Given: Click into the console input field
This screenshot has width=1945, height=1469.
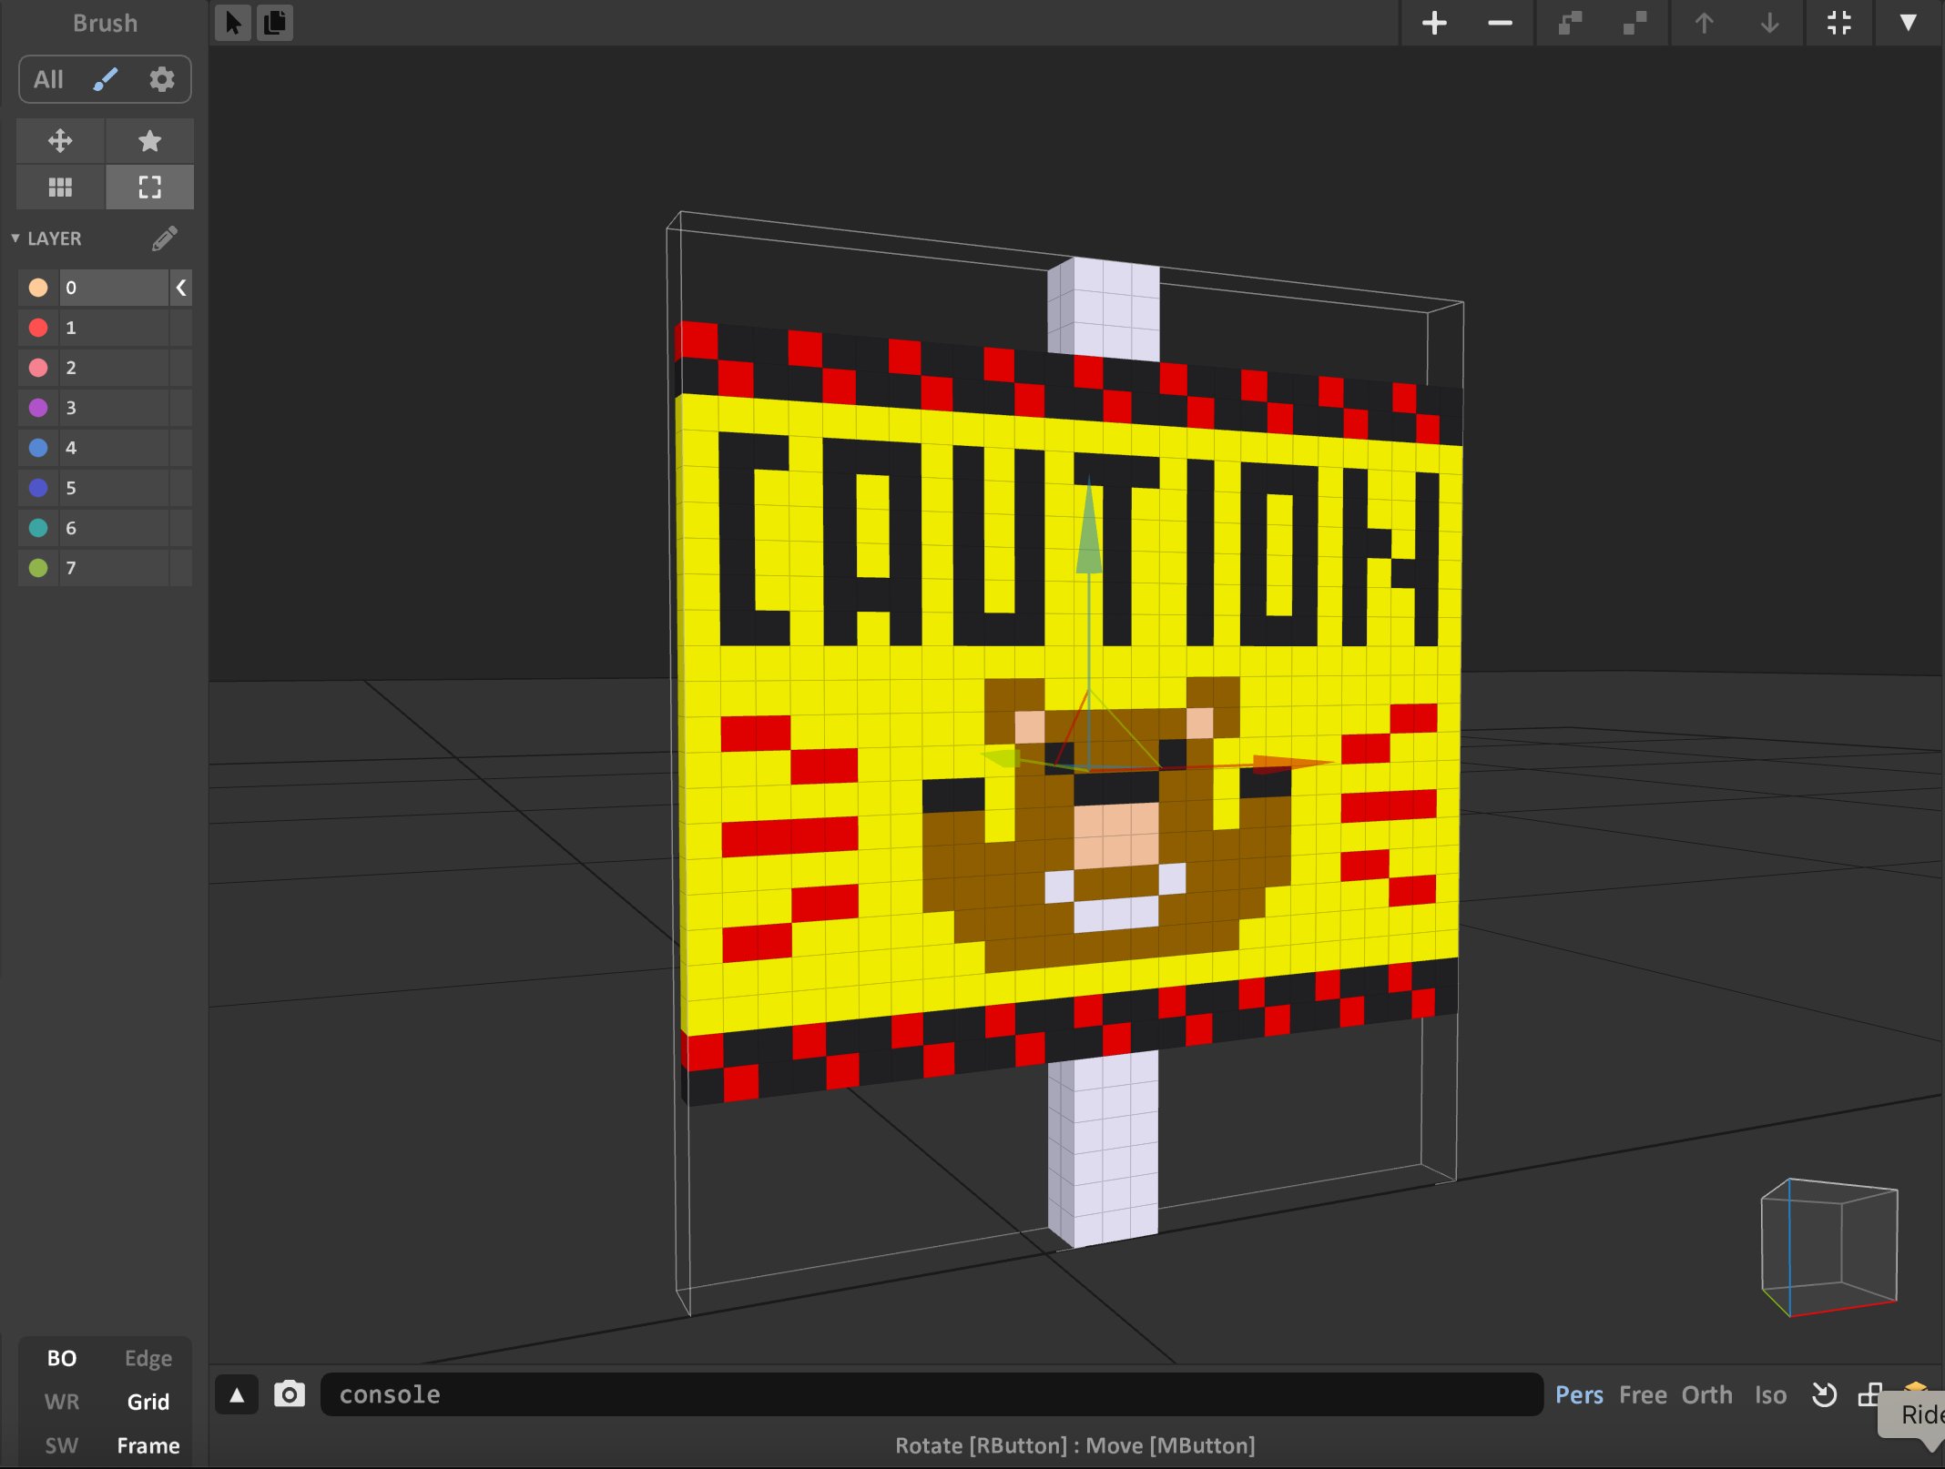Looking at the screenshot, I should [x=932, y=1394].
